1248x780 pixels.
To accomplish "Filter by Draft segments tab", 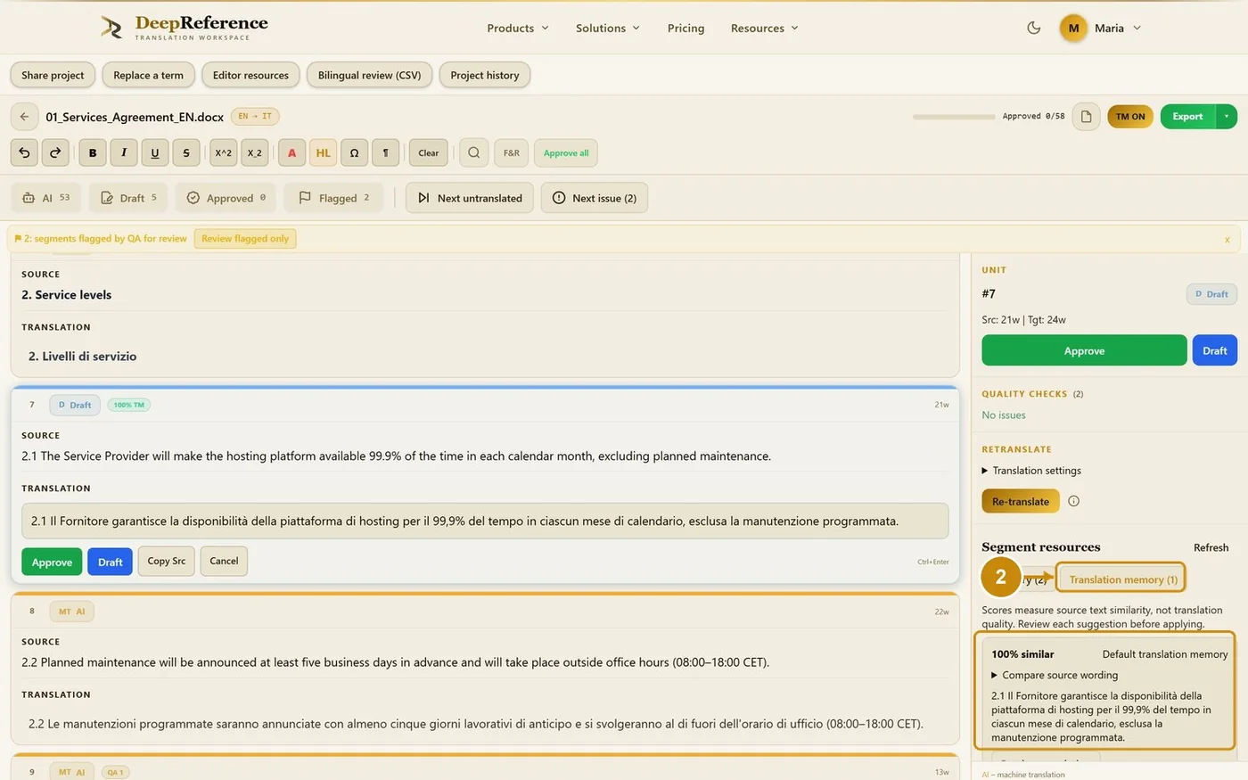I will coord(129,198).
